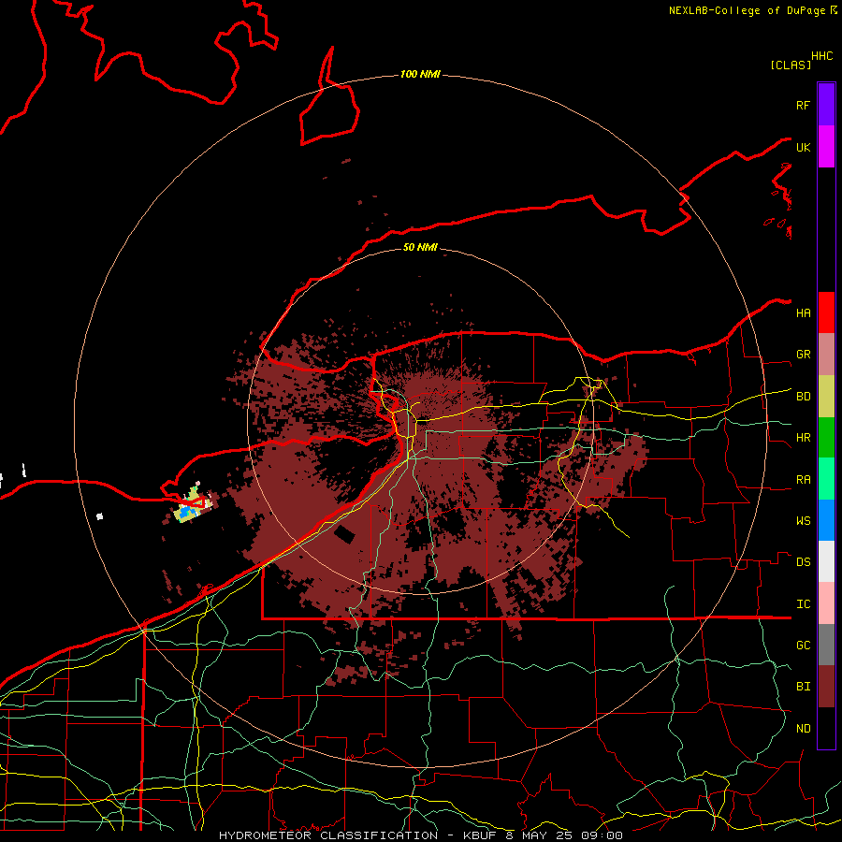Screen dimensions: 842x842
Task: Click the DS legend label
Action: coord(803,562)
